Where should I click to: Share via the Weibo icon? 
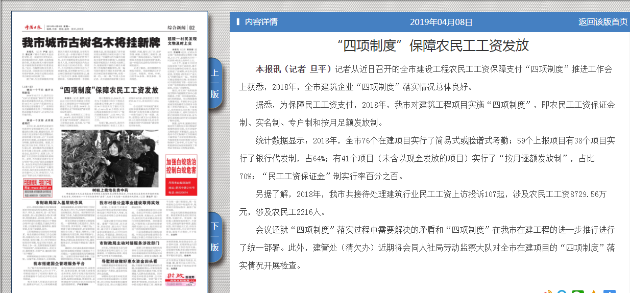548,291
